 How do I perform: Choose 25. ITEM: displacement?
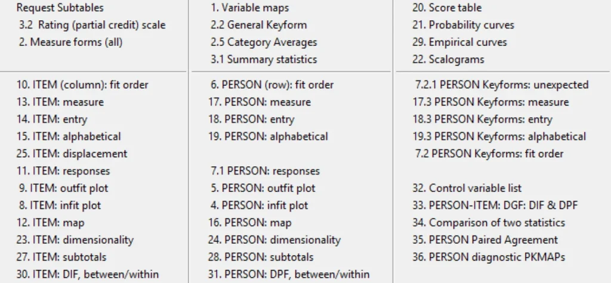(72, 154)
